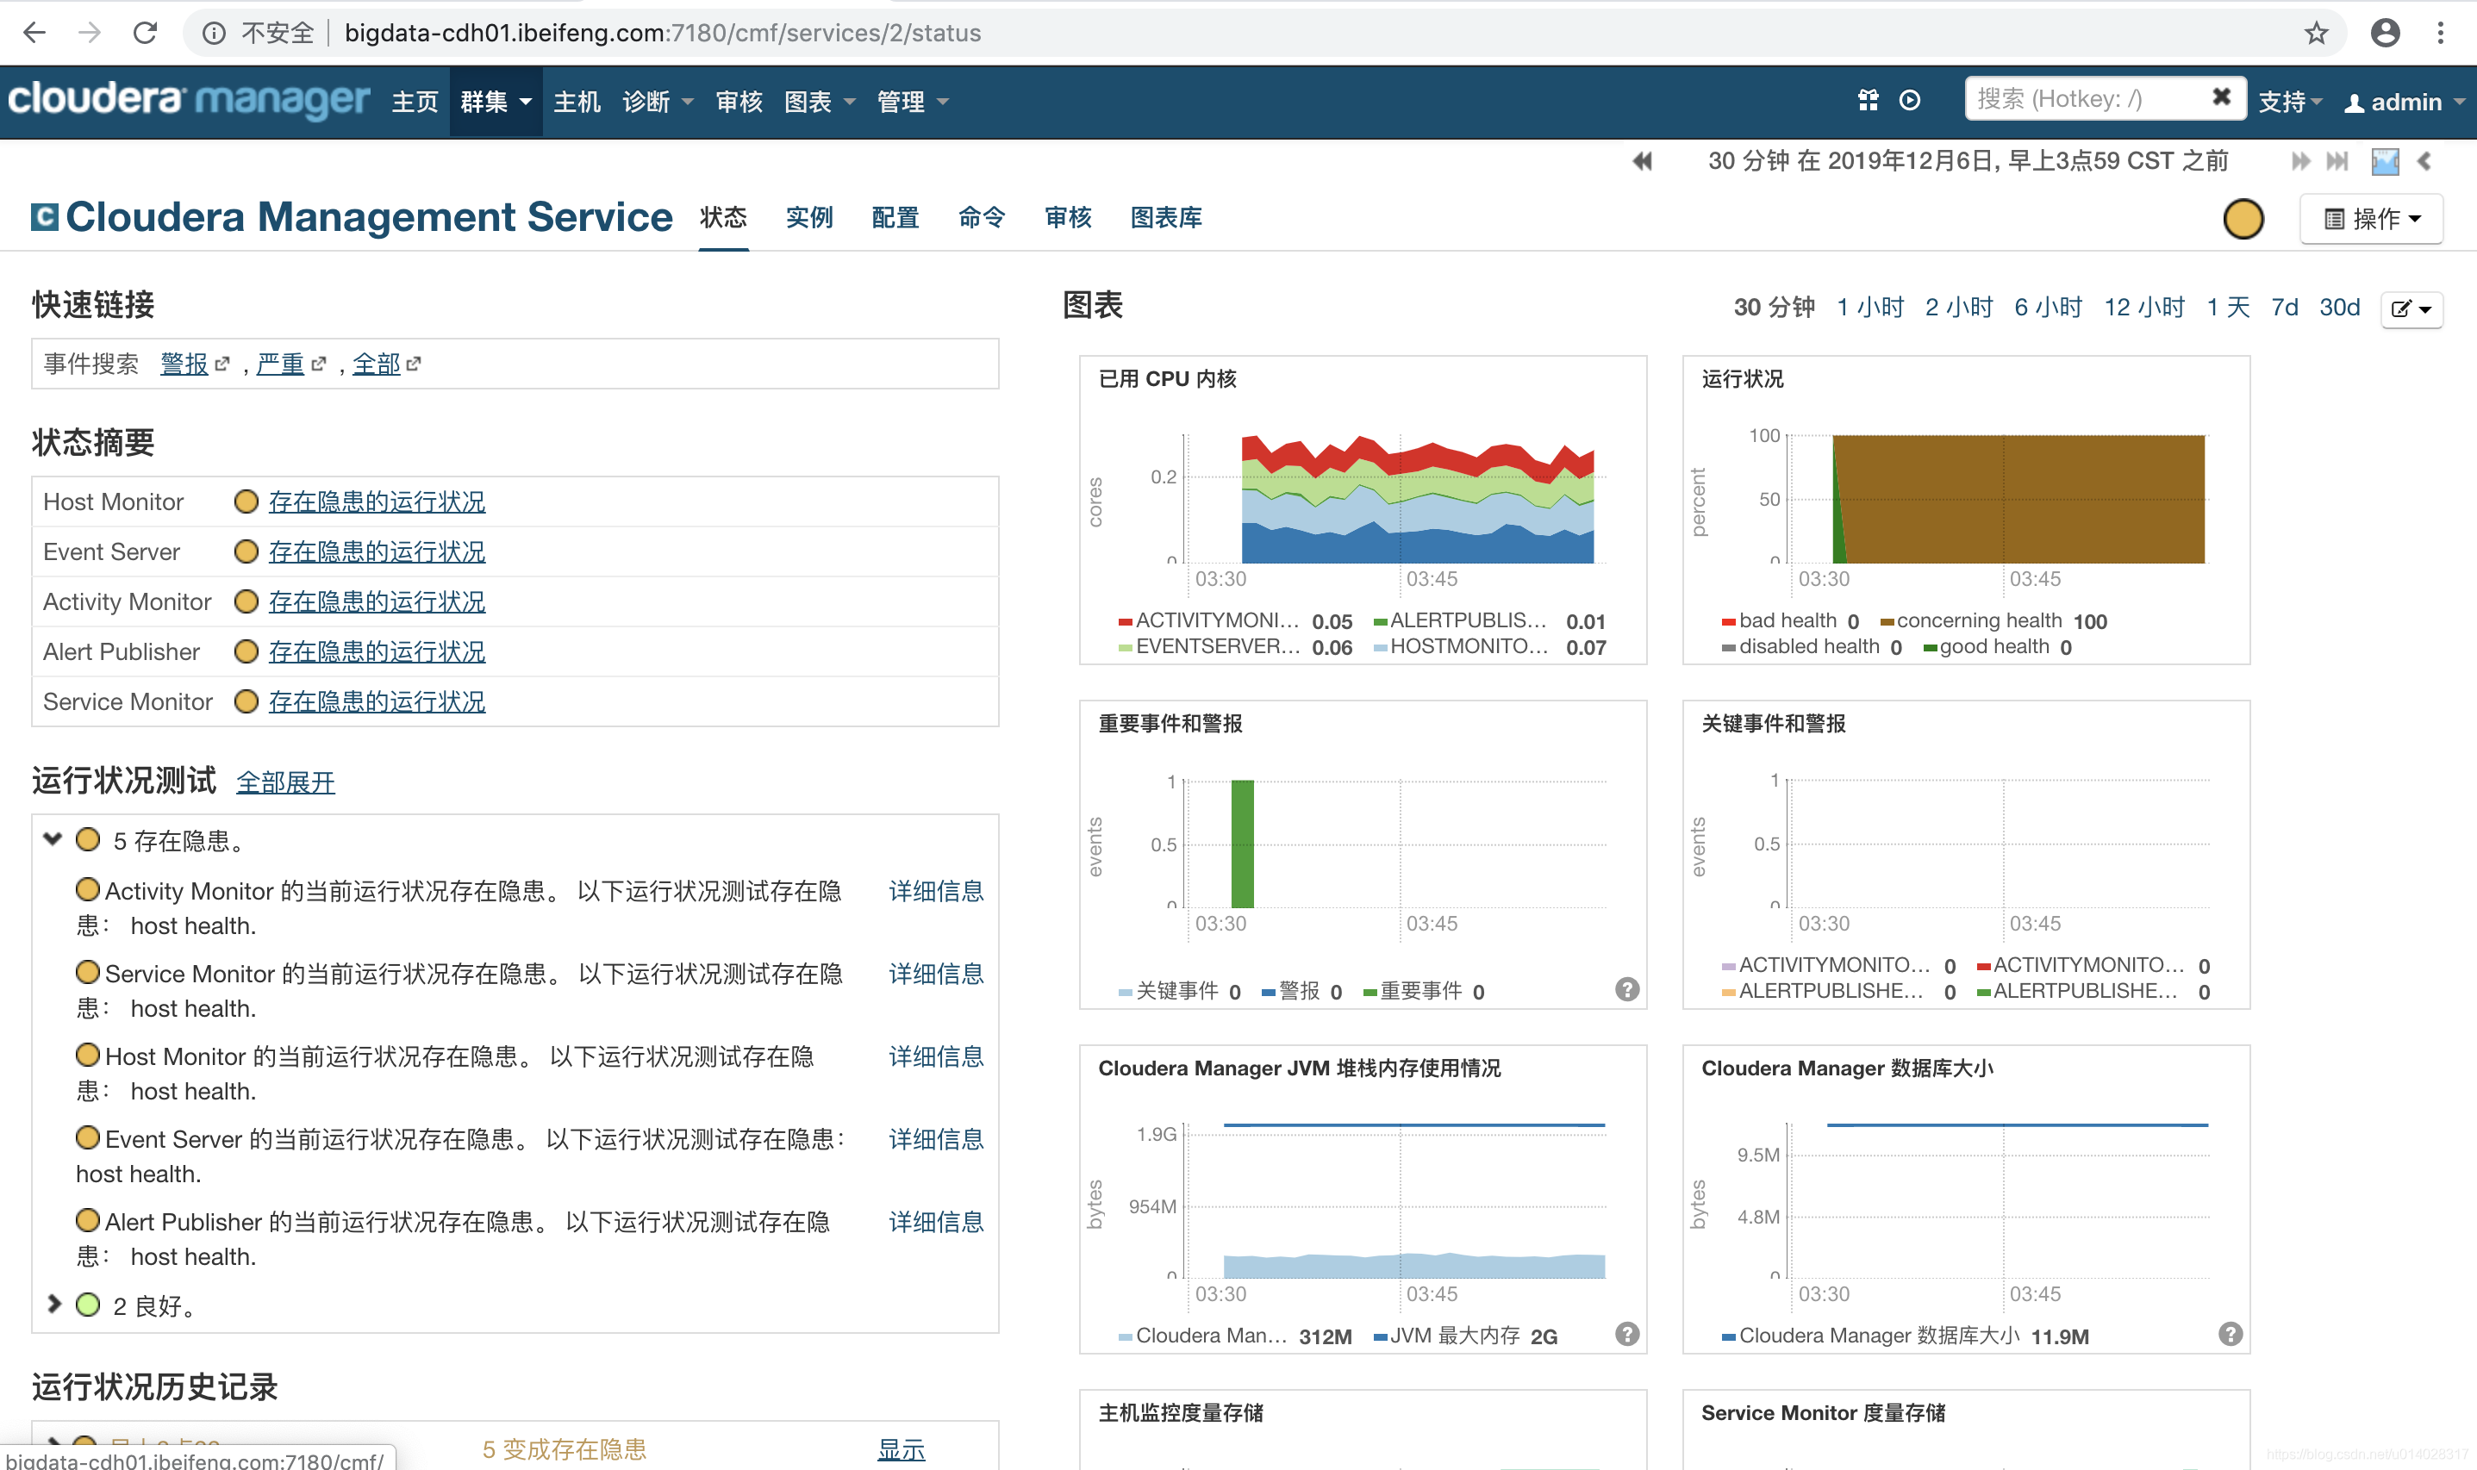Image resolution: width=2477 pixels, height=1470 pixels.
Task: Click the Cloudera Manager logo
Action: point(188,100)
